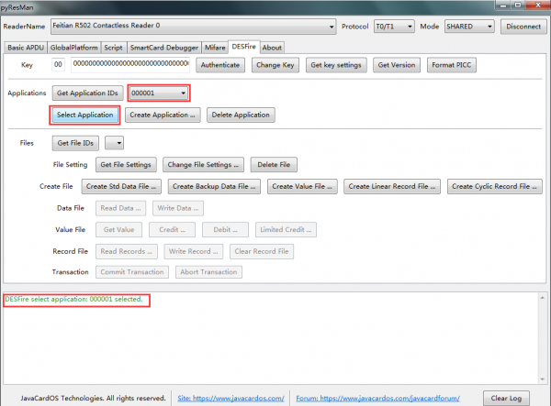551x406 pixels.
Task: Click the Disconnect button
Action: tap(523, 27)
